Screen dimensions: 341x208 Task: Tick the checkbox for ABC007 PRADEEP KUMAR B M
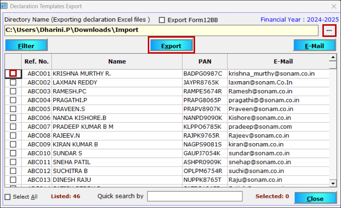coord(13,127)
